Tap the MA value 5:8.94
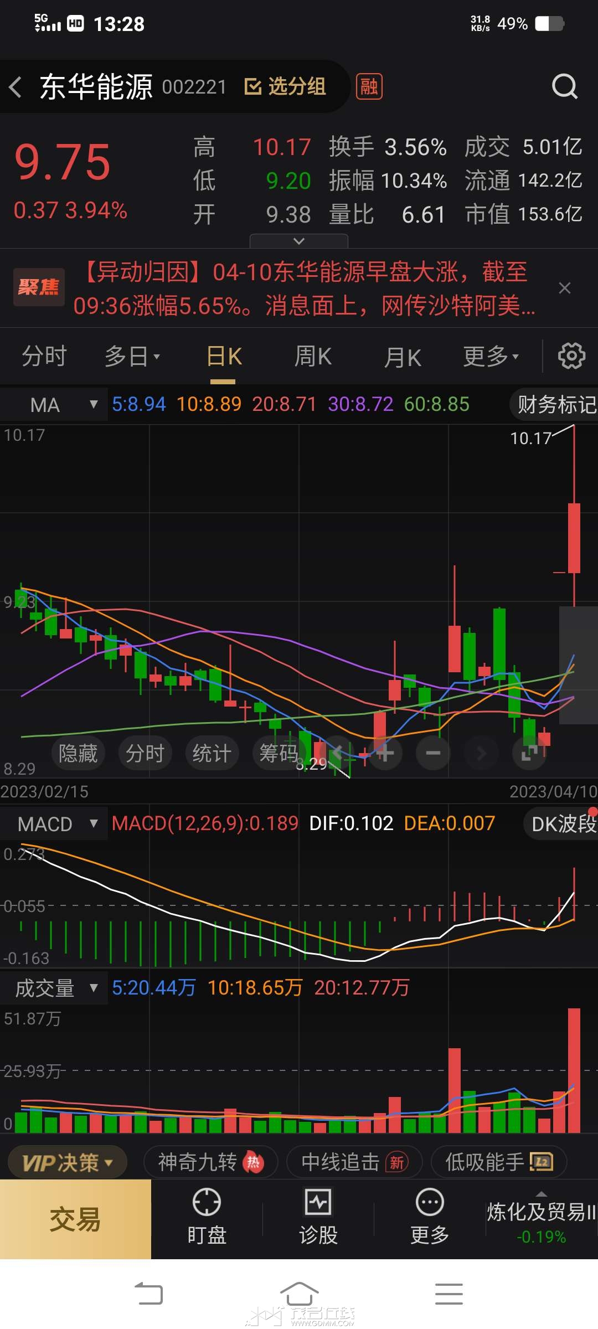Viewport: 598px width, 1329px height. [x=139, y=404]
